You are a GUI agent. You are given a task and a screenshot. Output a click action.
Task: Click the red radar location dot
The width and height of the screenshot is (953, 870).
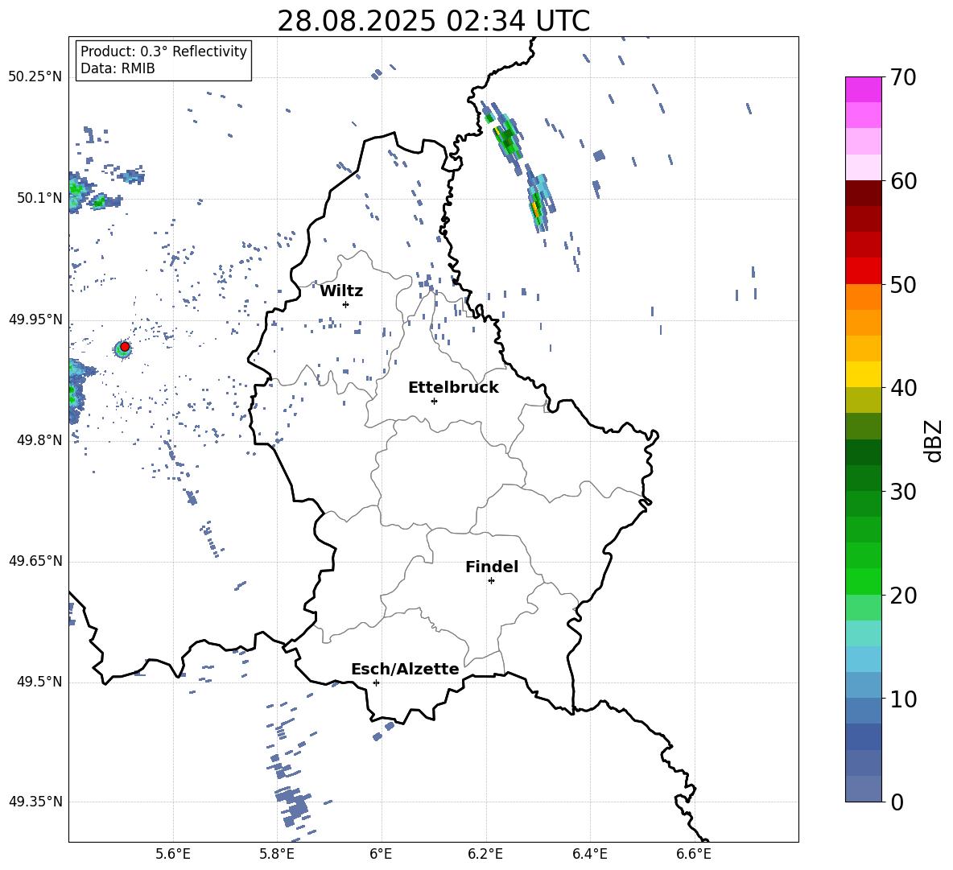coord(125,347)
